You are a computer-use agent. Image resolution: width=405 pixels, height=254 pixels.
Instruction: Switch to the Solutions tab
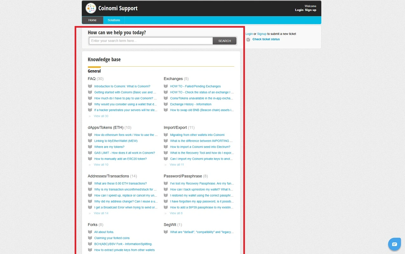tap(114, 20)
